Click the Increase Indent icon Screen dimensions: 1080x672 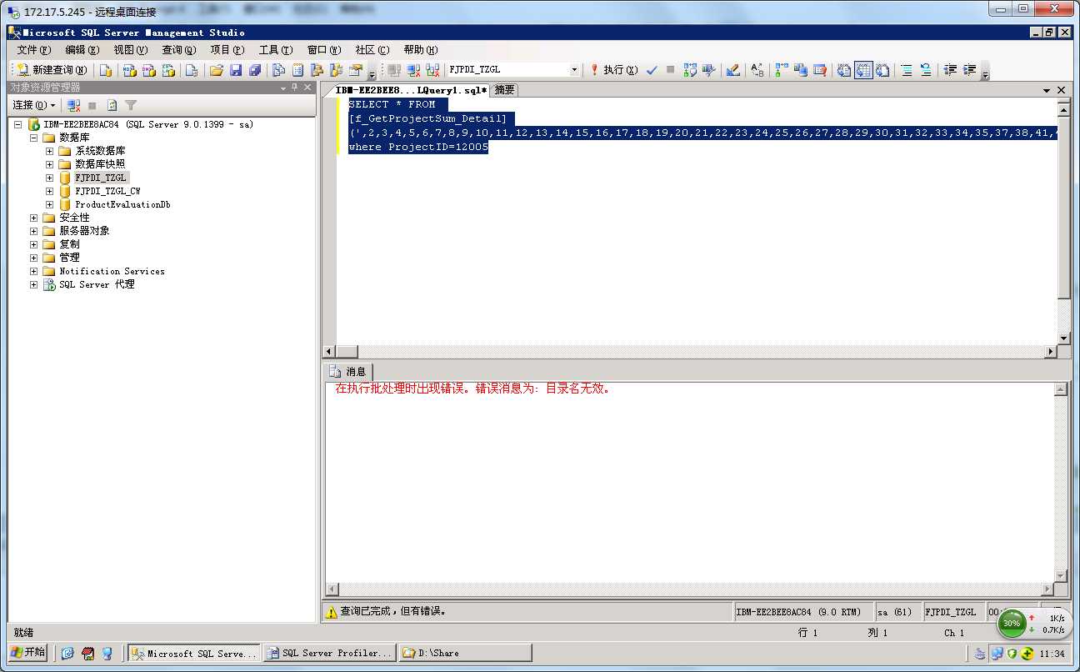[969, 70]
